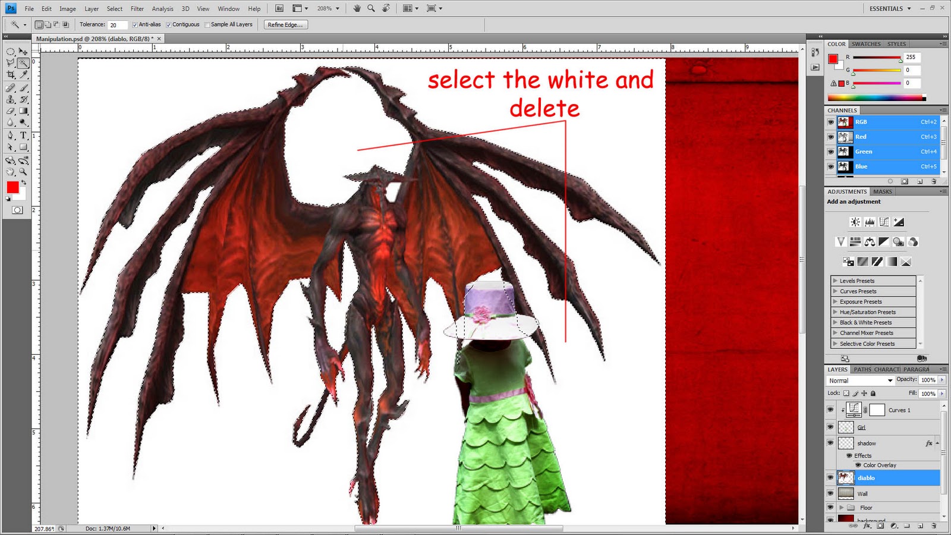Image resolution: width=951 pixels, height=535 pixels.
Task: Pick a color from the spectrum ramp
Action: (x=877, y=97)
